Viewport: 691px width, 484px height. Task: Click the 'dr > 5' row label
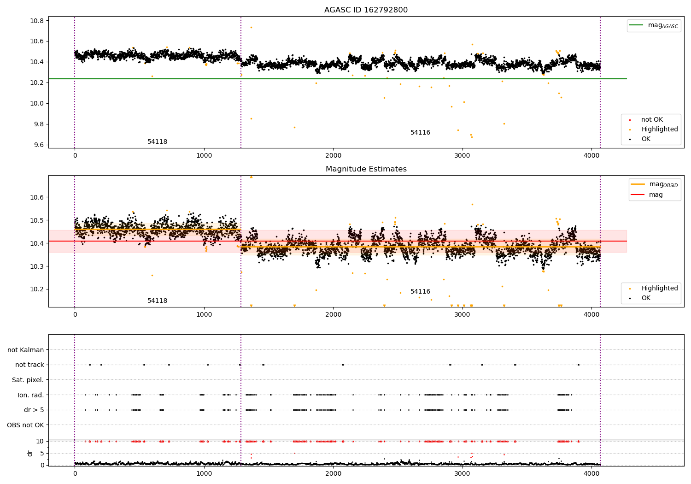click(34, 410)
